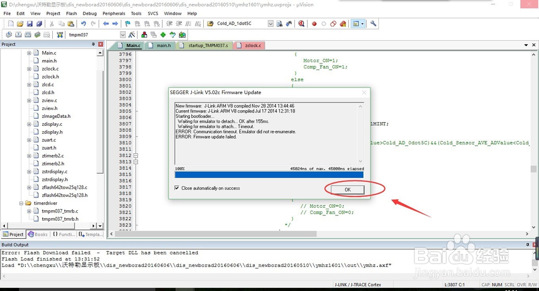The width and height of the screenshot is (539, 291).
Task: Open the Cold_AD_1dotSC find combo dropdown
Action: (271, 24)
